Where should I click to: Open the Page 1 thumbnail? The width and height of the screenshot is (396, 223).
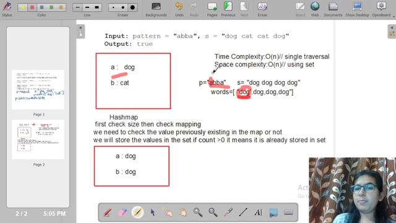point(38,90)
